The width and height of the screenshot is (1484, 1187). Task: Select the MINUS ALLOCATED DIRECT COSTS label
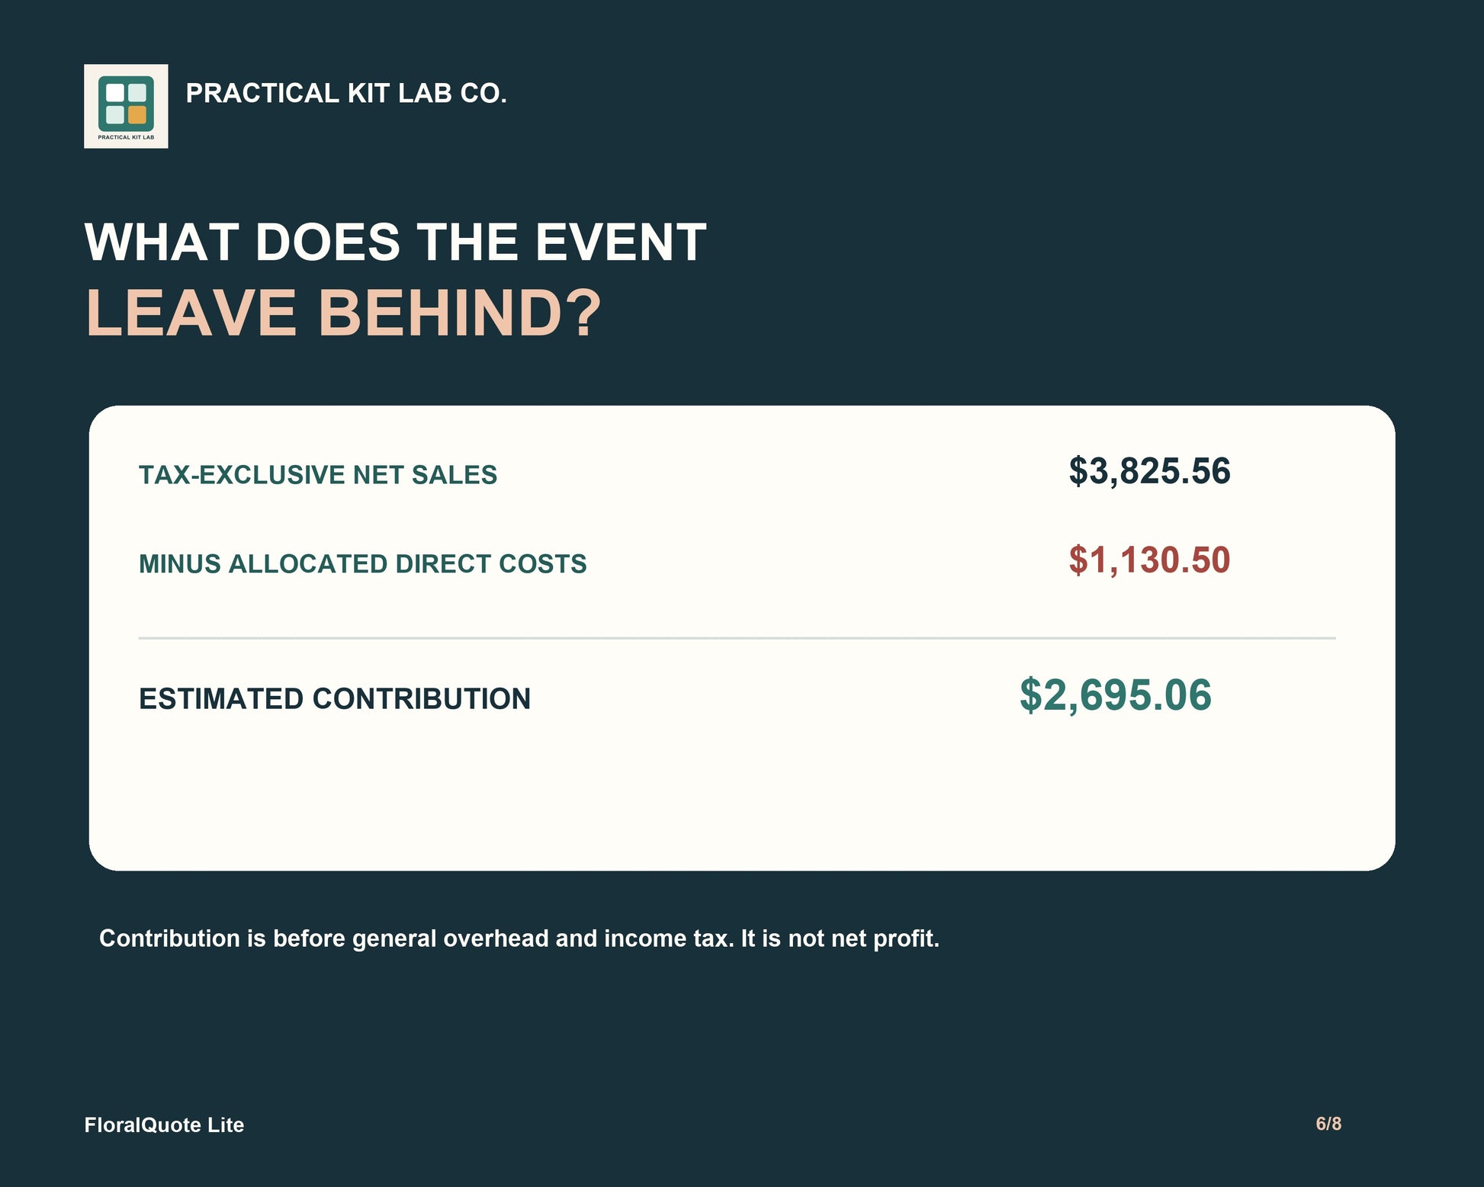363,564
